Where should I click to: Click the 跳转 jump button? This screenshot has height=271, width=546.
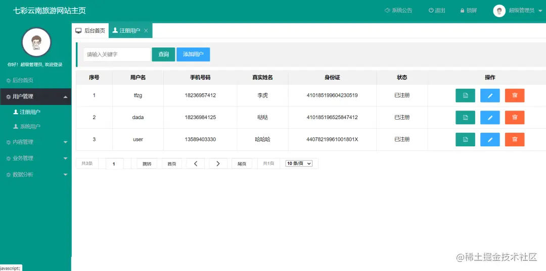pos(147,164)
